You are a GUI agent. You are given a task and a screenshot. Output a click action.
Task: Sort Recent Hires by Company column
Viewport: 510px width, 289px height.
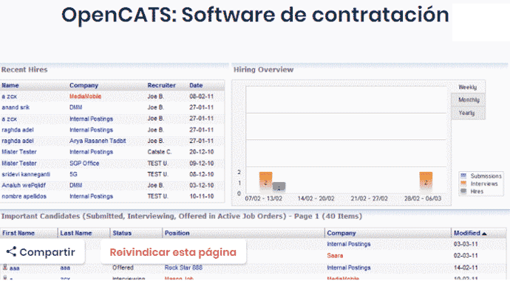pos(84,86)
